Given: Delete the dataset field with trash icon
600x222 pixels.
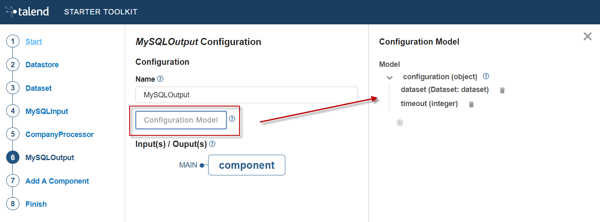Looking at the screenshot, I should click(502, 90).
